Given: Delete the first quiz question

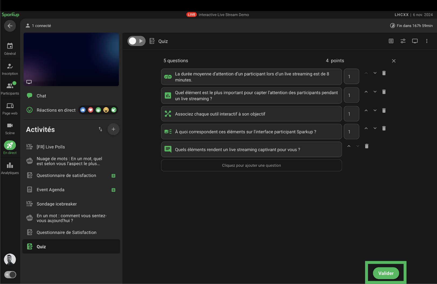Looking at the screenshot, I should tap(384, 73).
